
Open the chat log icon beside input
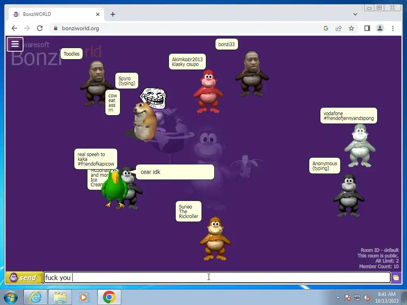[396, 278]
